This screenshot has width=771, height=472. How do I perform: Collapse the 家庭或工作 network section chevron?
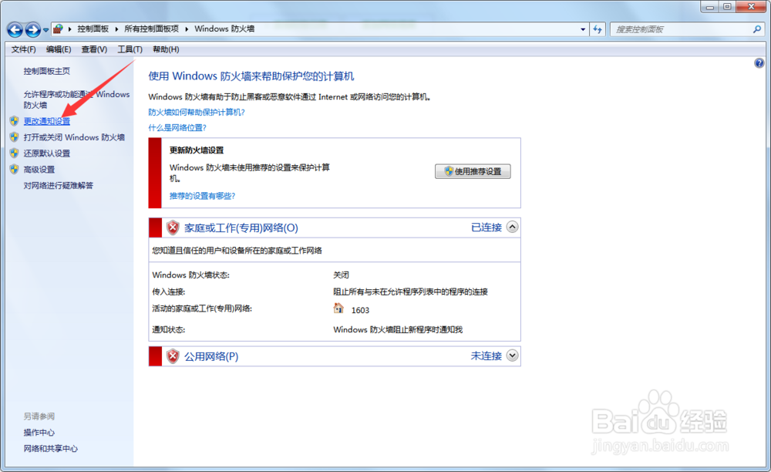coord(513,228)
